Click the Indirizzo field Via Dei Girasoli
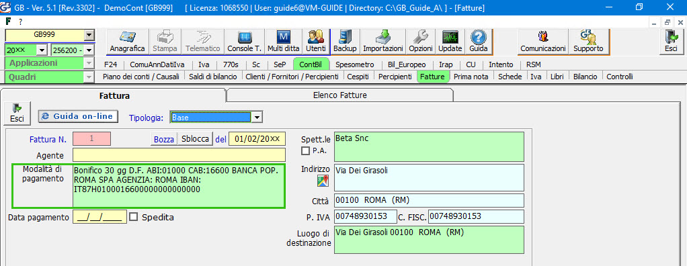The width and height of the screenshot is (687, 266). pyautogui.click(x=429, y=177)
